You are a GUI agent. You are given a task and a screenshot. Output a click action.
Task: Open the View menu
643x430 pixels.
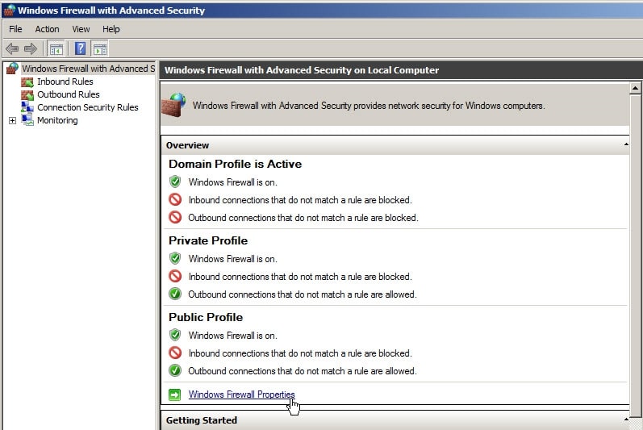(81, 29)
